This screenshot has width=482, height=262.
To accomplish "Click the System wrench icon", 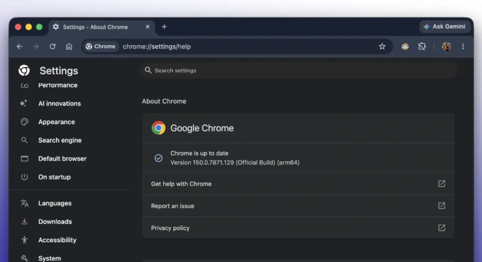I will coord(24,258).
